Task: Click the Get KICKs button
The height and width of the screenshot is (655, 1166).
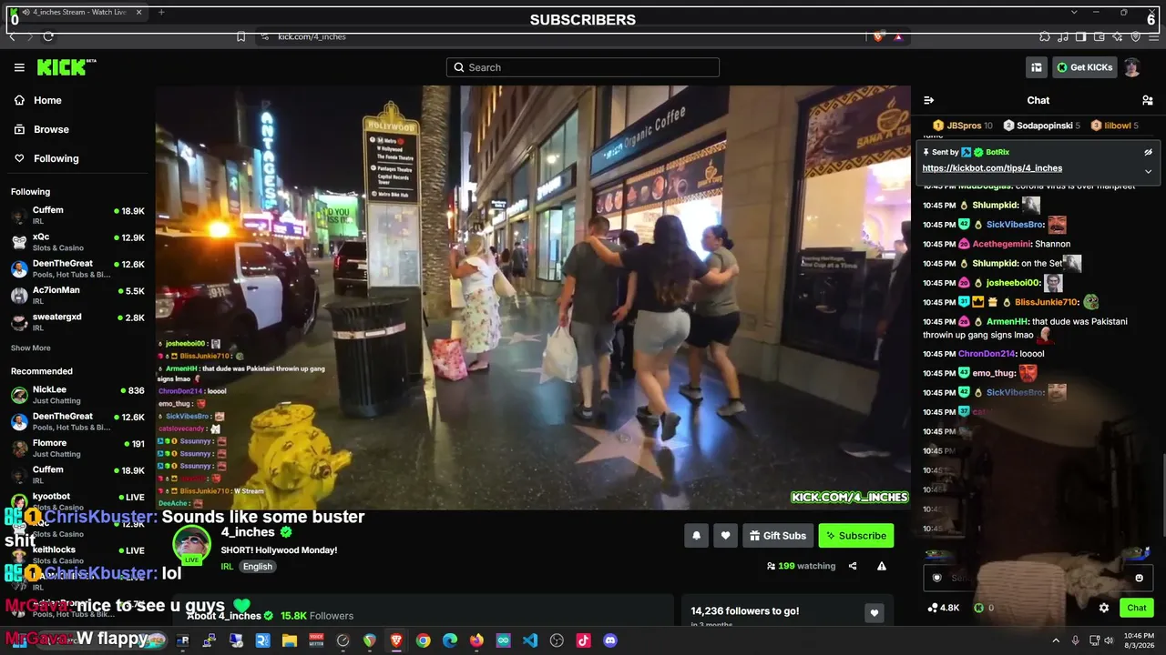Action: pos(1084,67)
